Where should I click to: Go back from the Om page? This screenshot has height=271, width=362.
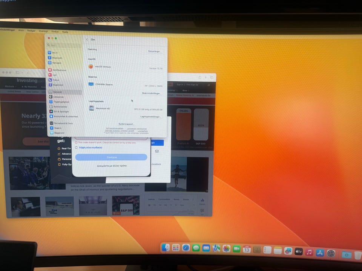point(87,40)
